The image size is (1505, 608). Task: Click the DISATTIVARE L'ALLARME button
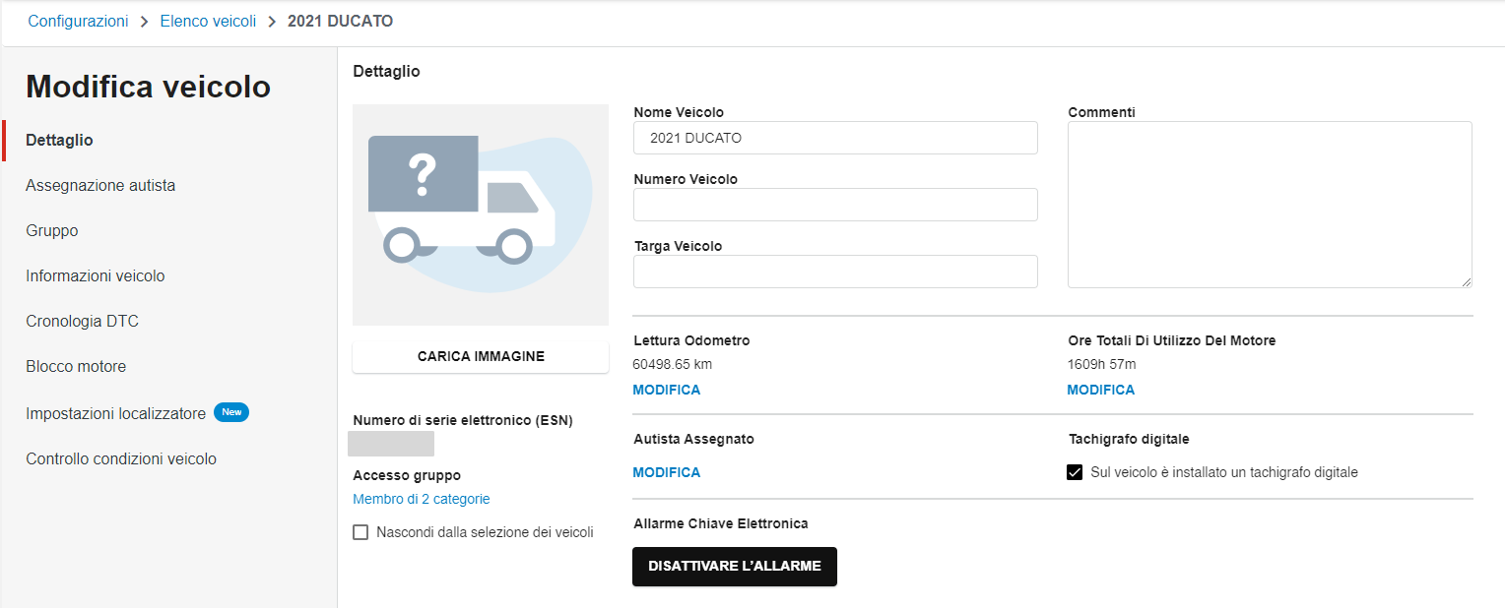735,567
